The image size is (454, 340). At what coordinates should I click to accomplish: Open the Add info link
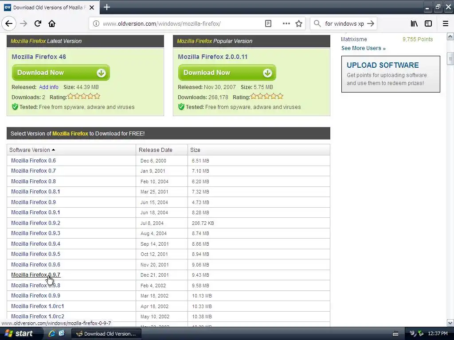(49, 87)
